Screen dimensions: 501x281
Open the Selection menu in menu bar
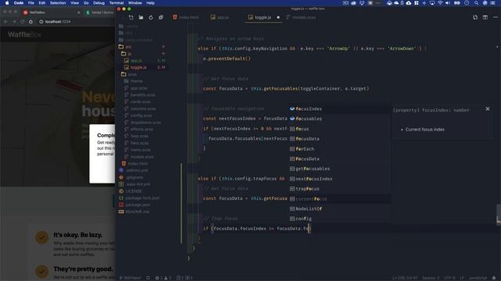58,3
